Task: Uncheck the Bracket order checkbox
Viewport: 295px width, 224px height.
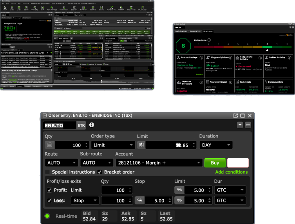Action: point(100,172)
